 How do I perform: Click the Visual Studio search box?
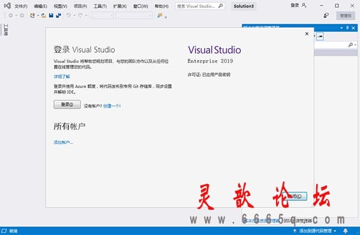pyautogui.click(x=200, y=6)
